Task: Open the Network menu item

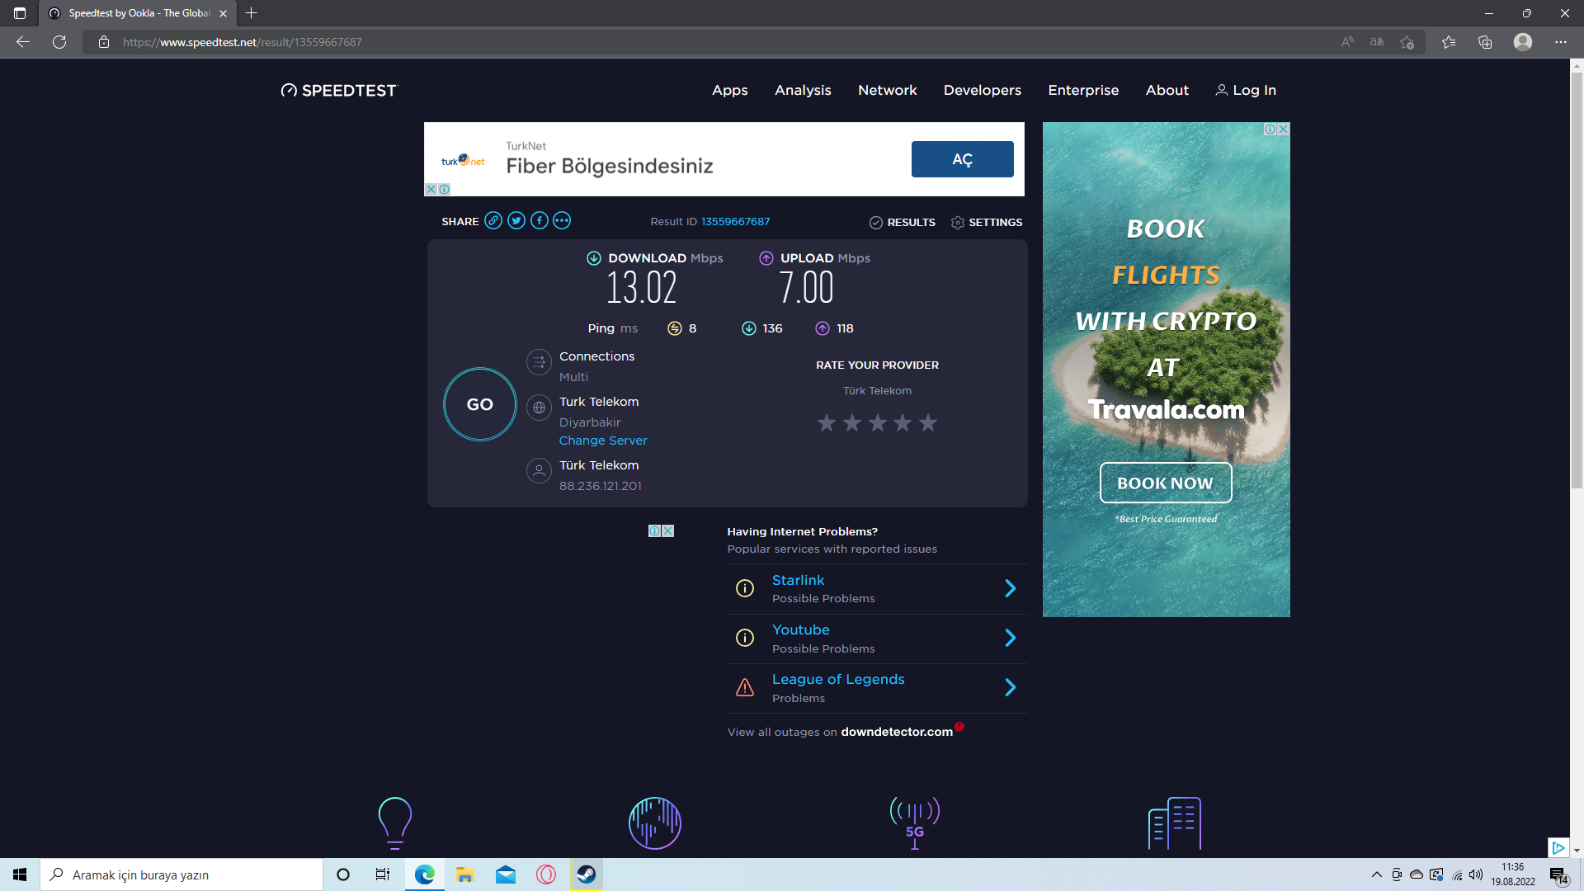Action: point(887,91)
